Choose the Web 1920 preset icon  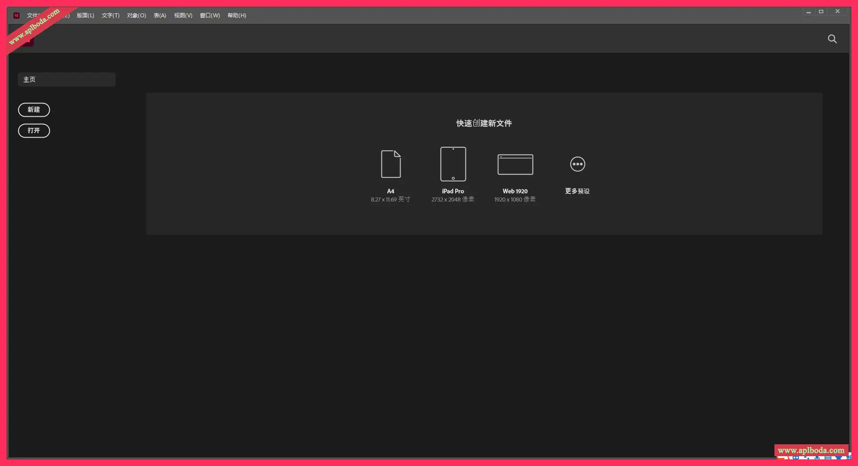click(515, 165)
